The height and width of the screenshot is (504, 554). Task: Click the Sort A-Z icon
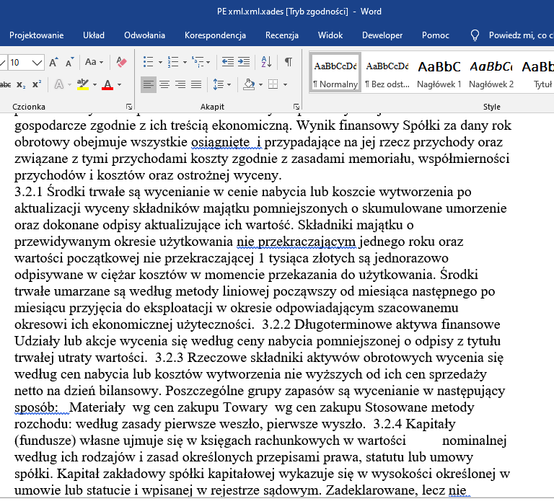[x=266, y=63]
